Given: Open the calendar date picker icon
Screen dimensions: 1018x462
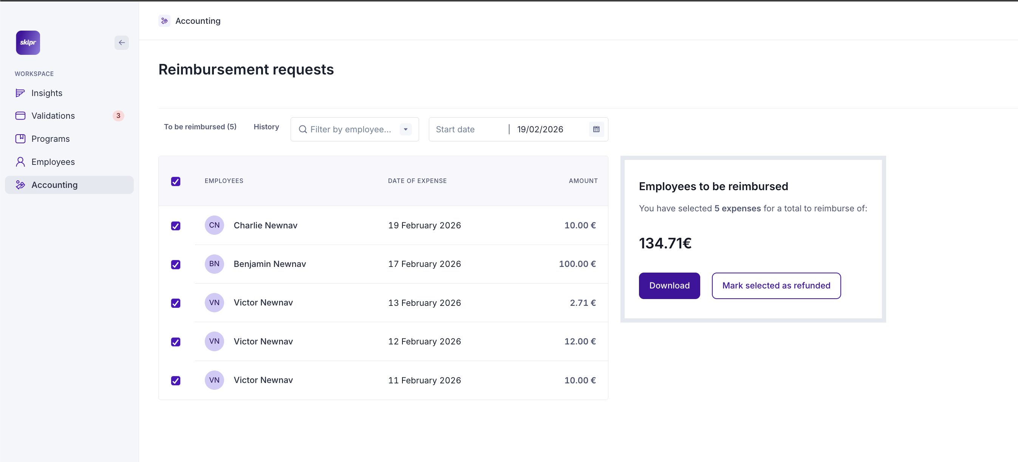Looking at the screenshot, I should pyautogui.click(x=596, y=129).
